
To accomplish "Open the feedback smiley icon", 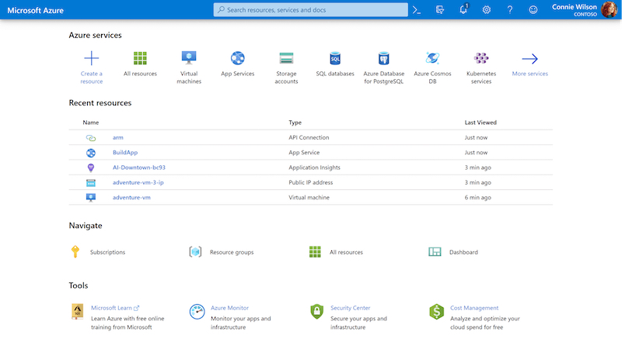I will [533, 10].
